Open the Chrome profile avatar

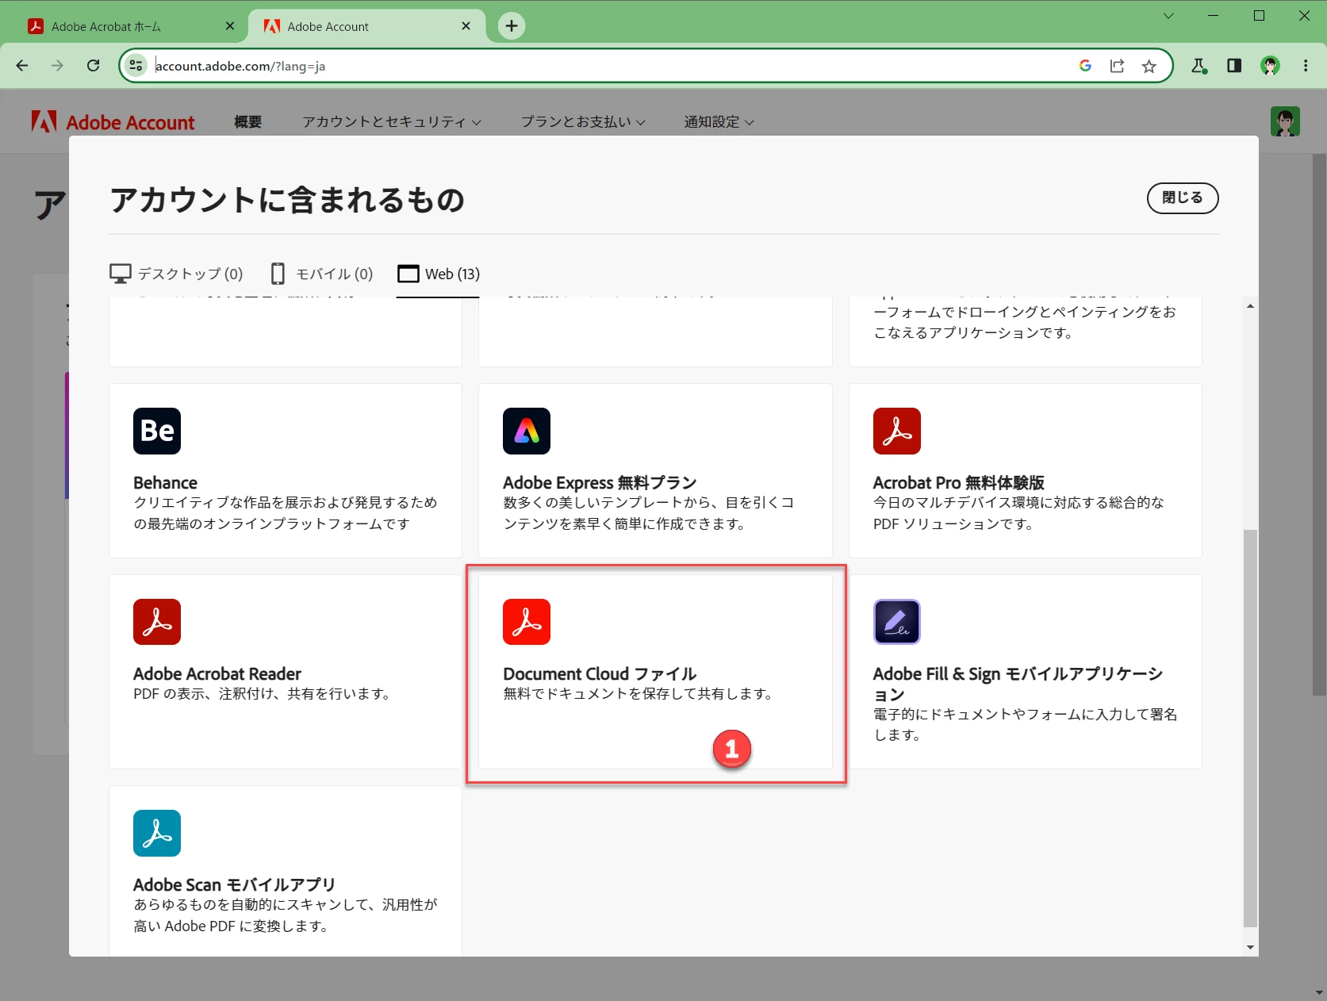[x=1270, y=66]
